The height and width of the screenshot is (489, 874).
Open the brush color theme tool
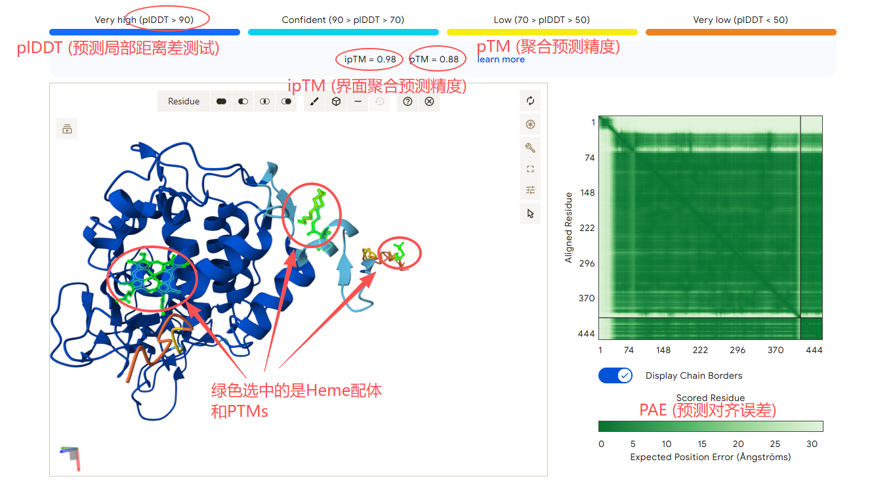314,102
